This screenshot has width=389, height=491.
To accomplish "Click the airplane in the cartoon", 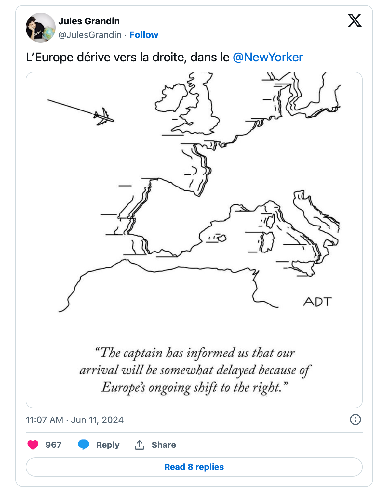I will (x=104, y=116).
